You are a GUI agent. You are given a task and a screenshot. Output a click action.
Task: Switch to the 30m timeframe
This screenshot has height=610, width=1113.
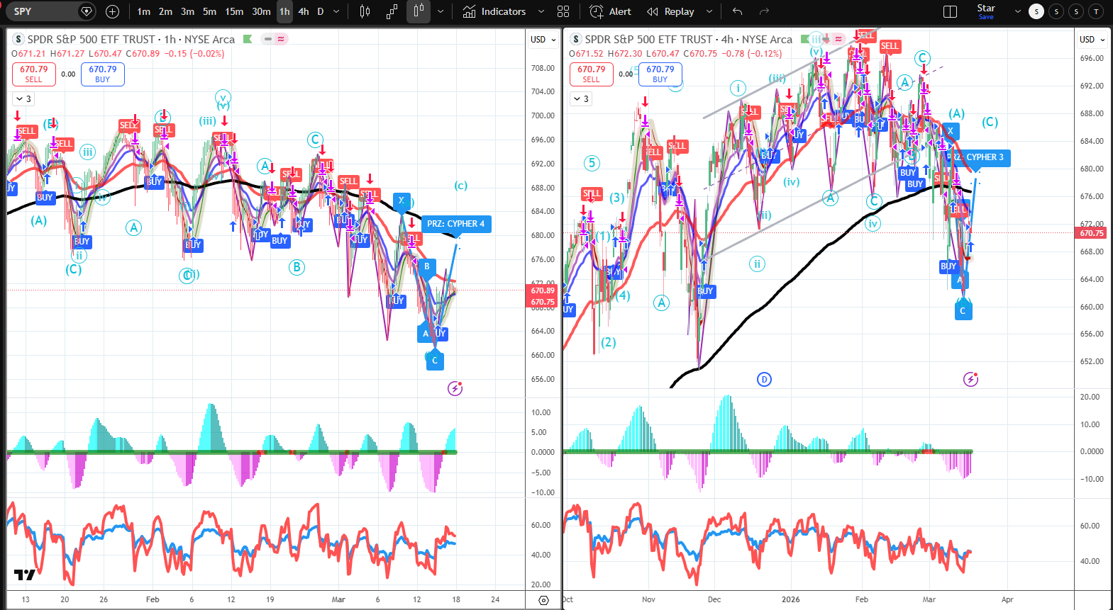[261, 11]
